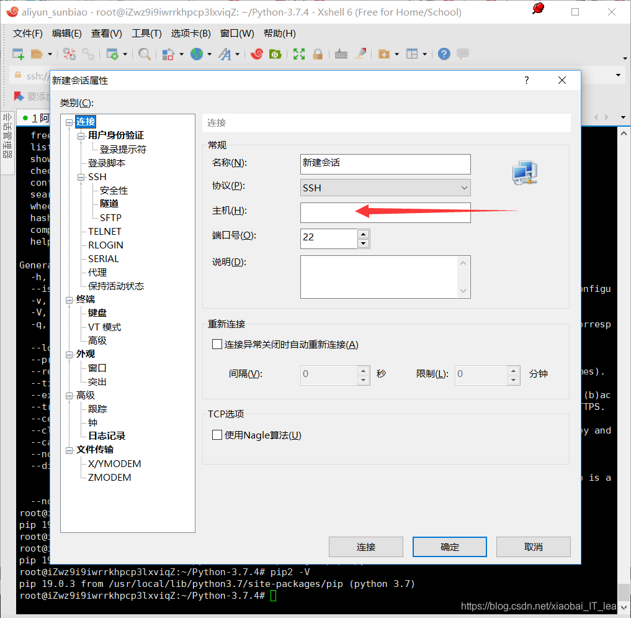Click the 取消 button

tap(533, 547)
